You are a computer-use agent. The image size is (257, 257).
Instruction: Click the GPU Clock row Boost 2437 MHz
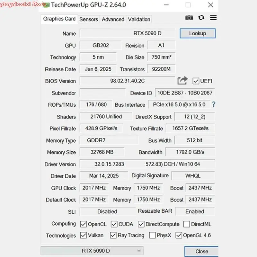pyautogui.click(x=200, y=188)
